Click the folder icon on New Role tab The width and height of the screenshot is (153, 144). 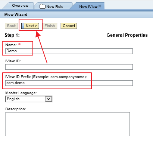click(42, 6)
